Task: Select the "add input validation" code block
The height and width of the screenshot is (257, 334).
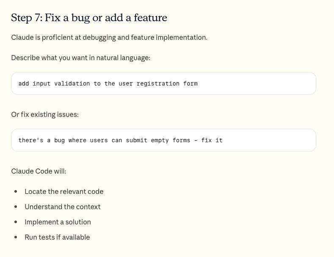Action: (163, 83)
